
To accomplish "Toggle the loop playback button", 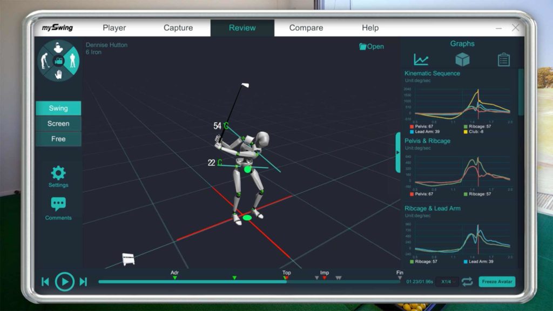I will pos(467,281).
